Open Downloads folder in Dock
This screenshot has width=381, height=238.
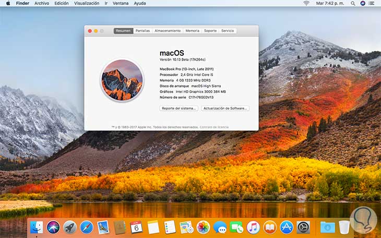coord(328,228)
